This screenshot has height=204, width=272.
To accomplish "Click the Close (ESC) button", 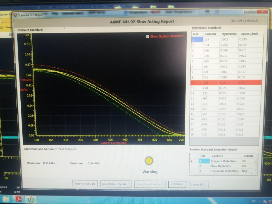I will (199, 184).
